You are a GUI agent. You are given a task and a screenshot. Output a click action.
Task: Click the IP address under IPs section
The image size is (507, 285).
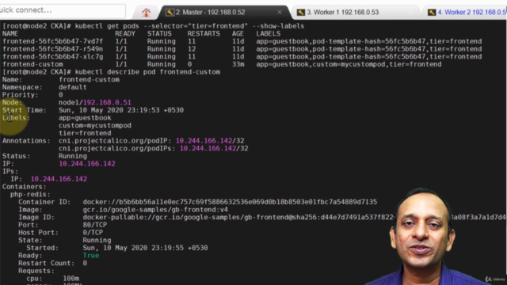click(59, 179)
